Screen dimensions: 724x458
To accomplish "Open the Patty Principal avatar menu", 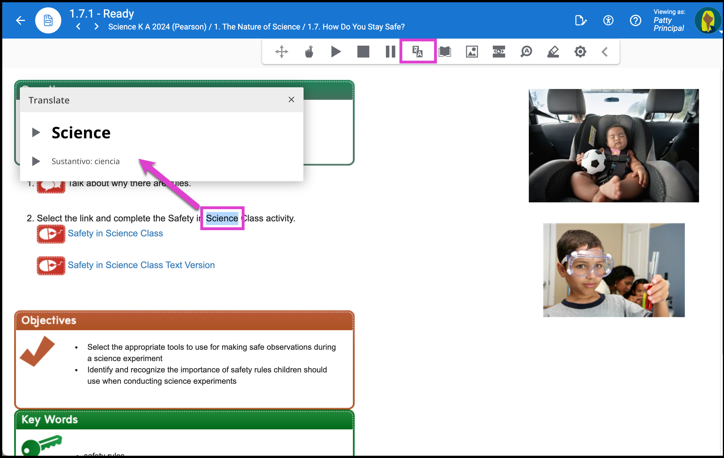I will [708, 20].
